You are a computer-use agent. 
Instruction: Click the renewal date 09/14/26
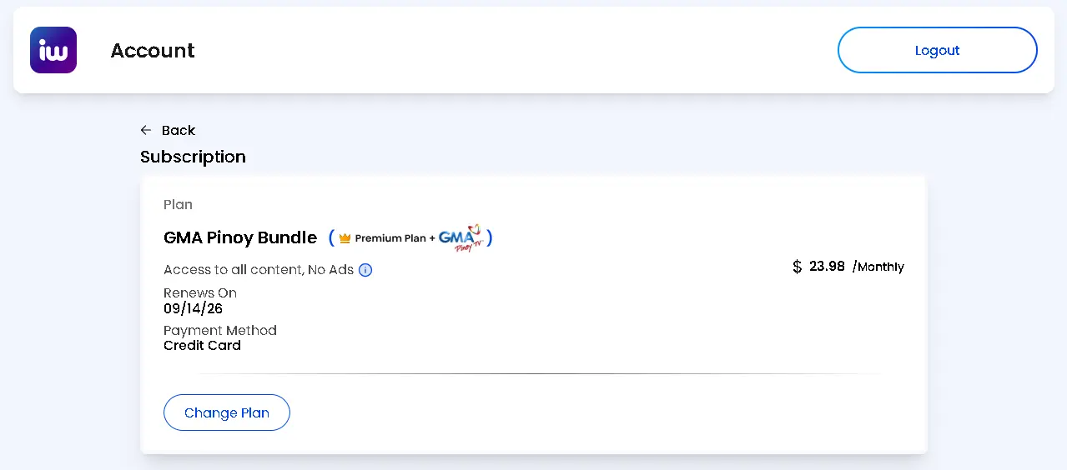pos(193,308)
